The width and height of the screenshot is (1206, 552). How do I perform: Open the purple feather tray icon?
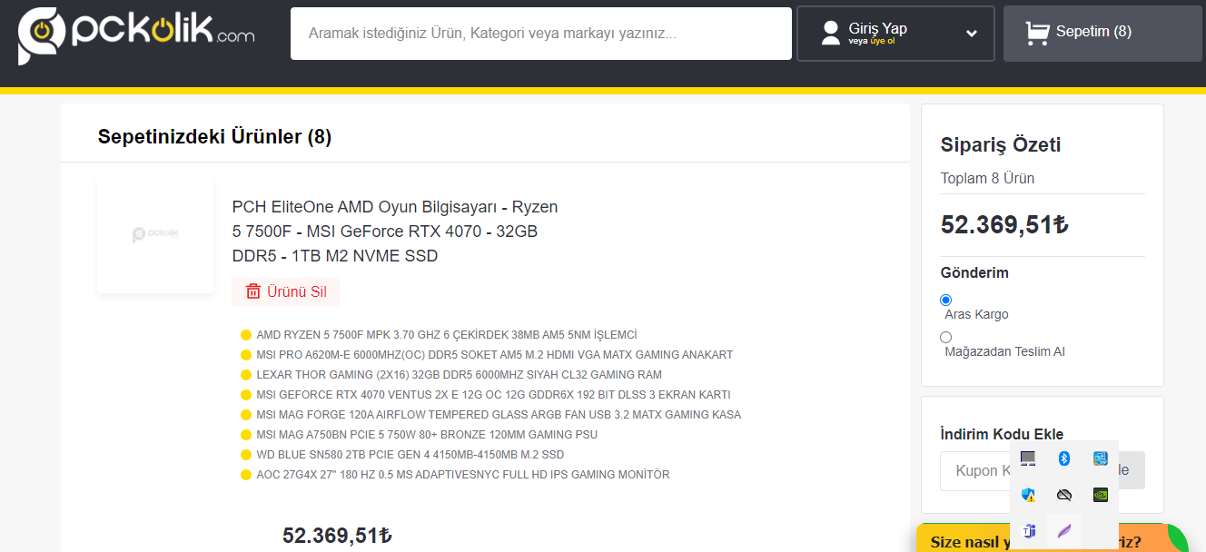(x=1064, y=531)
